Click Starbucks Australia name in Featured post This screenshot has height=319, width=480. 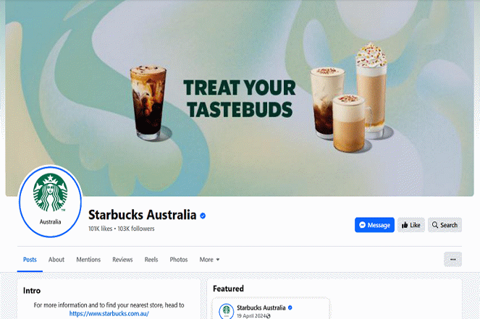[261, 307]
